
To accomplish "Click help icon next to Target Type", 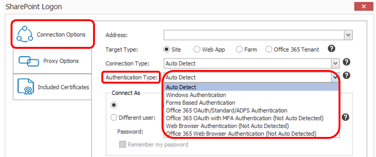I will click(x=331, y=49).
